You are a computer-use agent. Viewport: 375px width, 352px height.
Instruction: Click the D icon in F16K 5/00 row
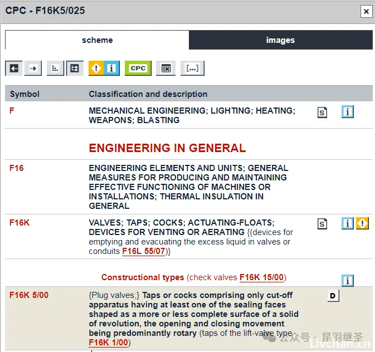[x=333, y=296]
